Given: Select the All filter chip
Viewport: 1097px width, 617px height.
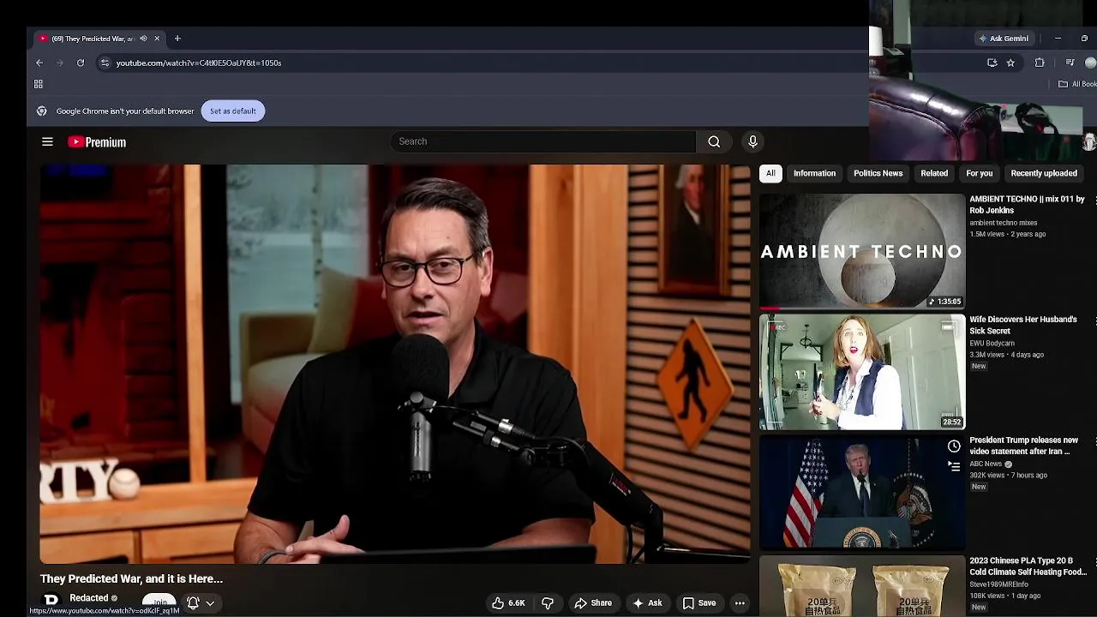Looking at the screenshot, I should 770,173.
